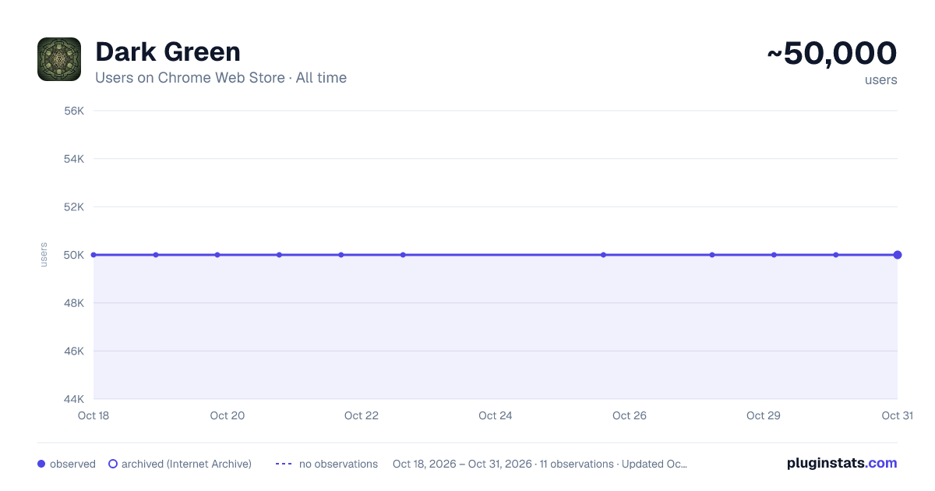
Task: Click the Oct 29 x-axis label
Action: 764,415
